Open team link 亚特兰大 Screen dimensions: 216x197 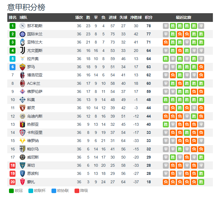tap(35, 42)
